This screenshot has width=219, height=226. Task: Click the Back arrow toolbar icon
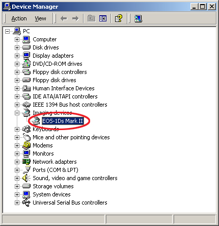click(x=64, y=18)
